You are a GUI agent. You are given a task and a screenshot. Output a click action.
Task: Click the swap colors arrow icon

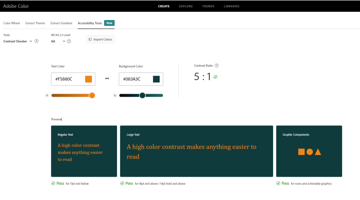tap(107, 78)
